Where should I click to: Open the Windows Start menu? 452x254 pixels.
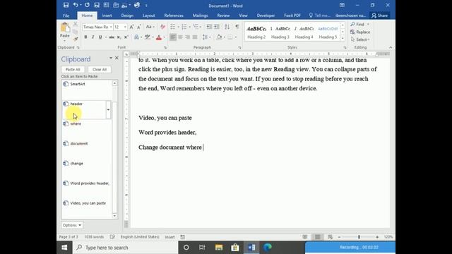point(64,248)
